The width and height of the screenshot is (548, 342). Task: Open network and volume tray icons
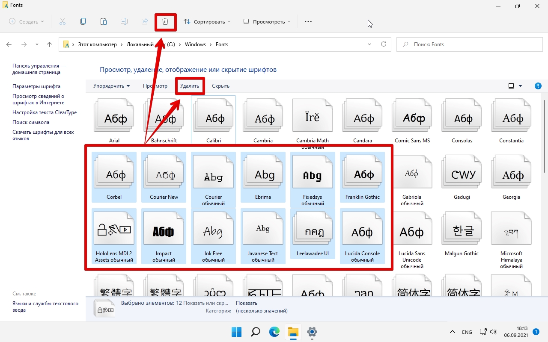488,332
